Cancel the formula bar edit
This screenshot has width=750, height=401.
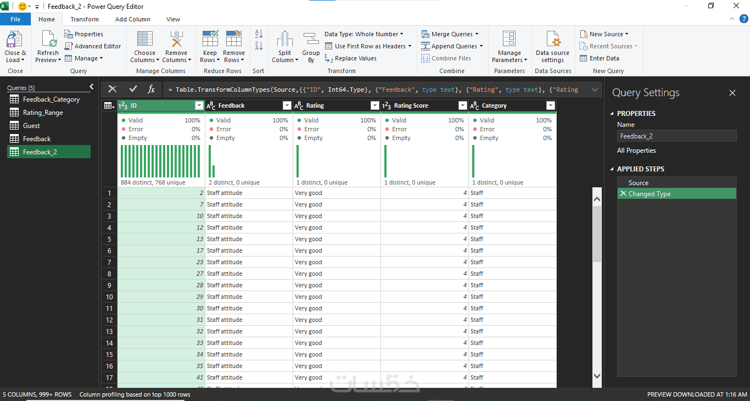click(x=113, y=90)
